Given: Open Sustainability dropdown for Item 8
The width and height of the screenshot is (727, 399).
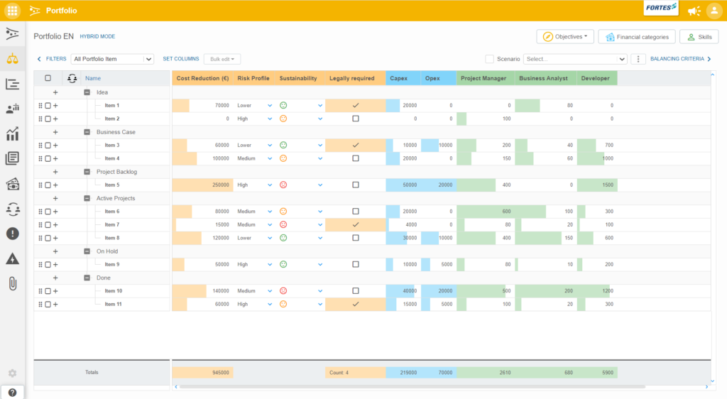Looking at the screenshot, I should coord(320,239).
